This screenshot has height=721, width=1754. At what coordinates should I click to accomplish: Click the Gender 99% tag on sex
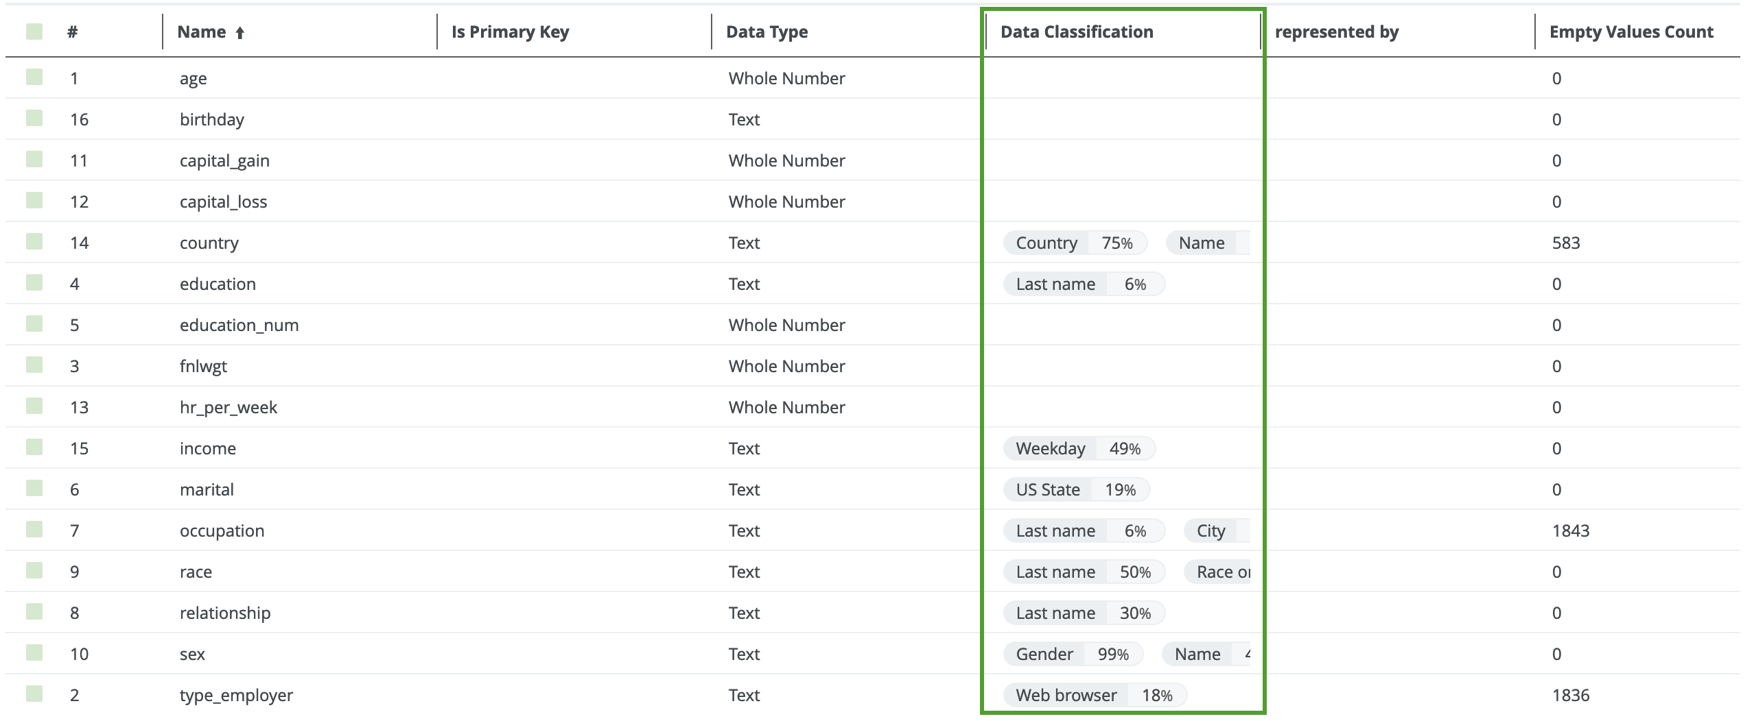pos(1073,654)
